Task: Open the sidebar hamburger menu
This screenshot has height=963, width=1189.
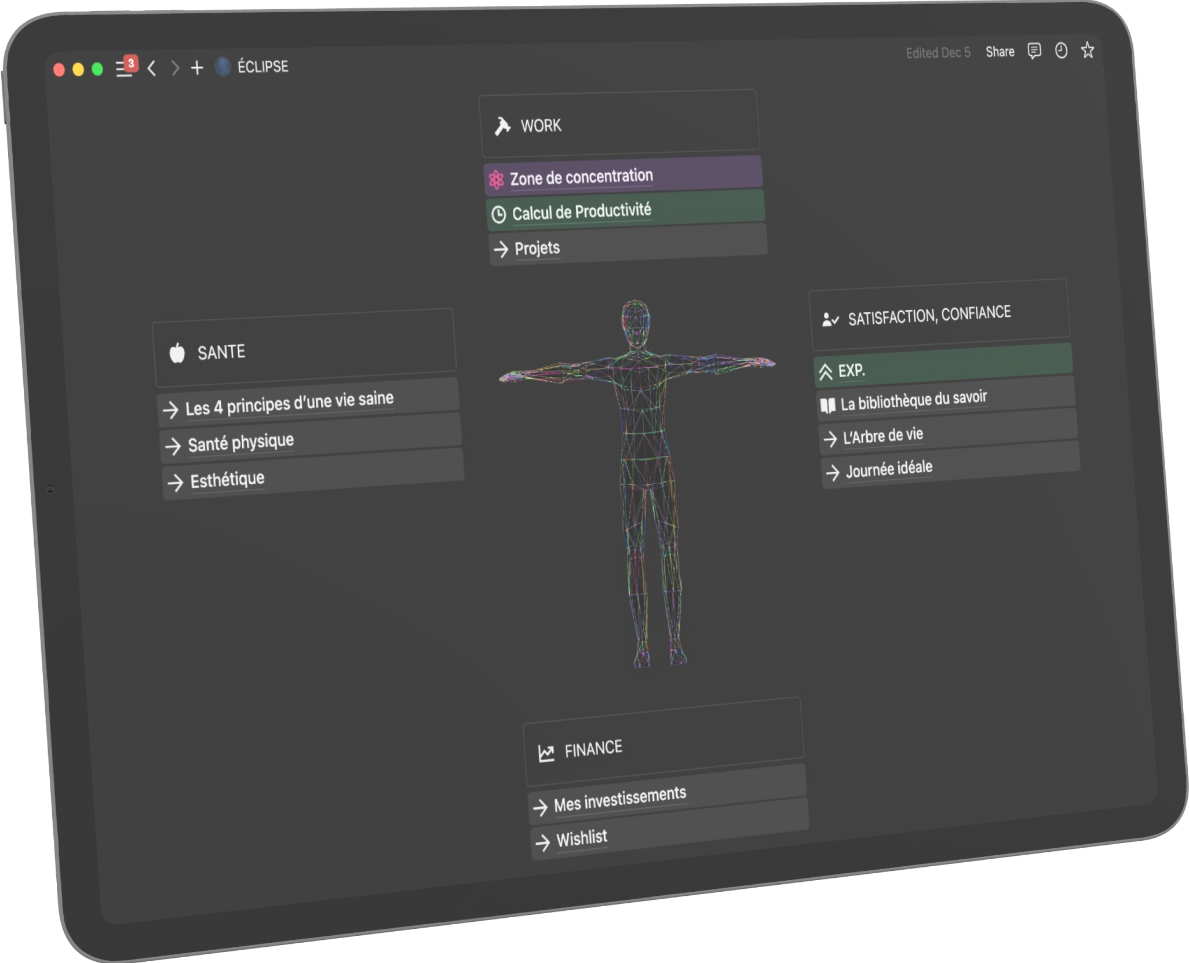Action: pos(123,70)
